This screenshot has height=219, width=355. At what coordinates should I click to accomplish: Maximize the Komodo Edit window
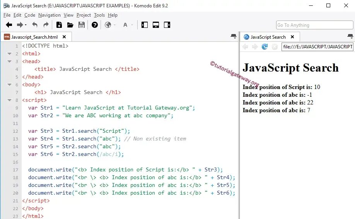click(x=328, y=6)
